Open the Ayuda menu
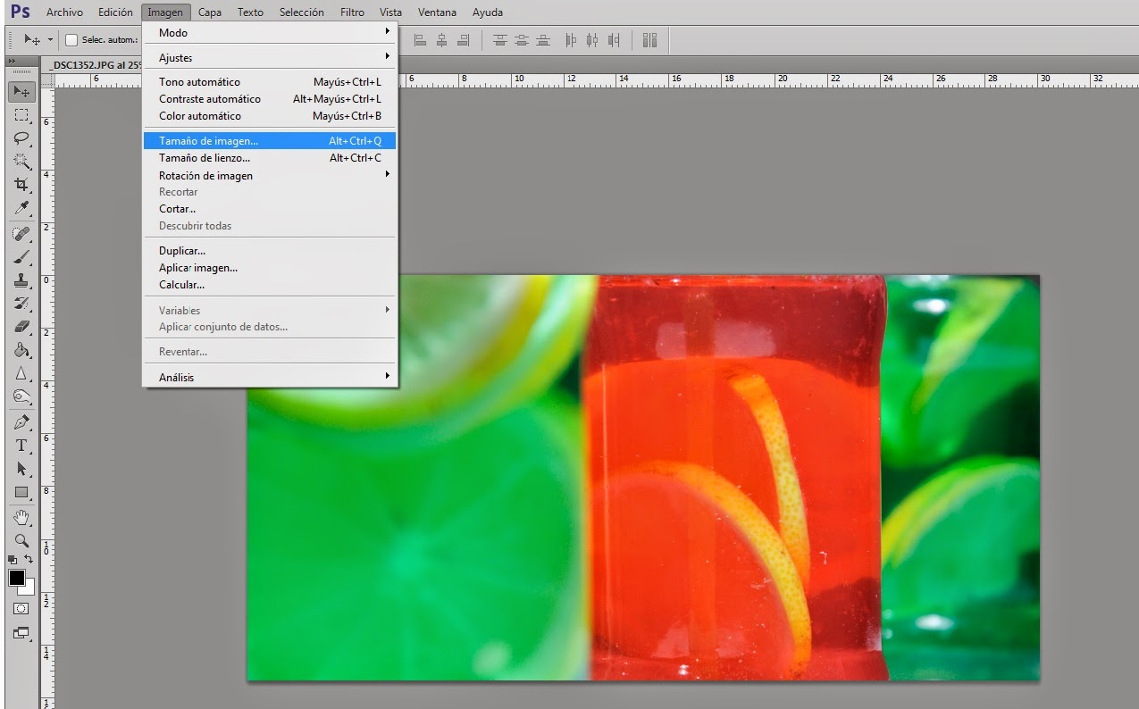Image resolution: width=1139 pixels, height=709 pixels. click(488, 13)
